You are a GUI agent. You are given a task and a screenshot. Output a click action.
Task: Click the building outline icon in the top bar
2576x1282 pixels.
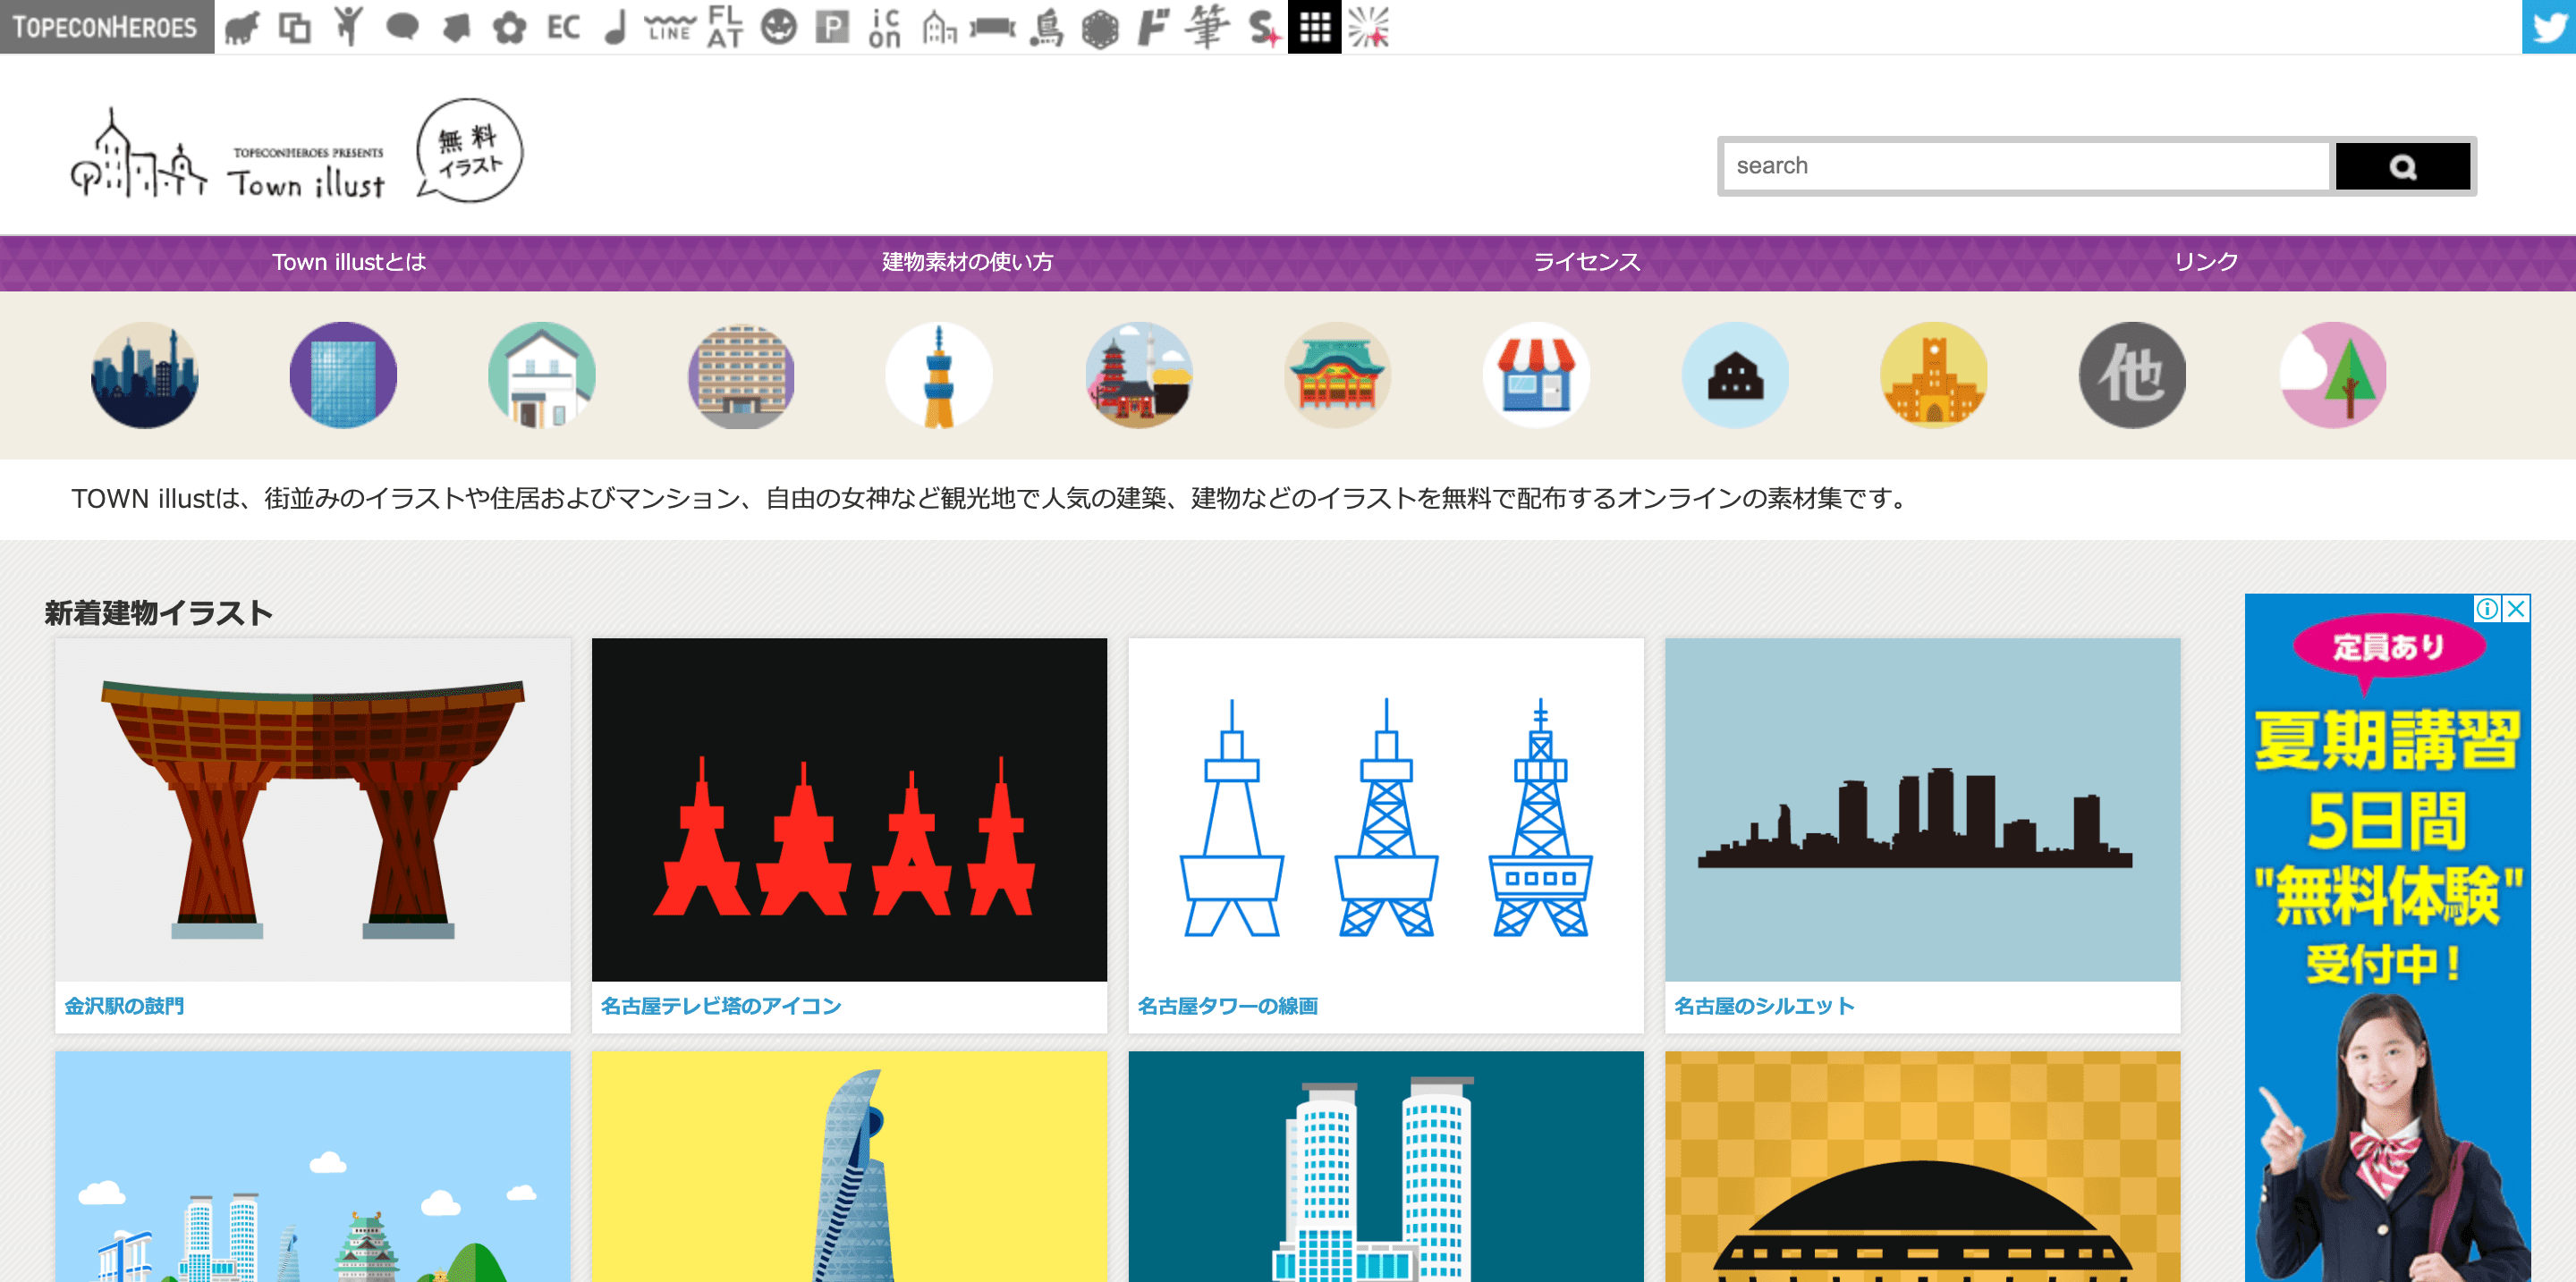(938, 27)
